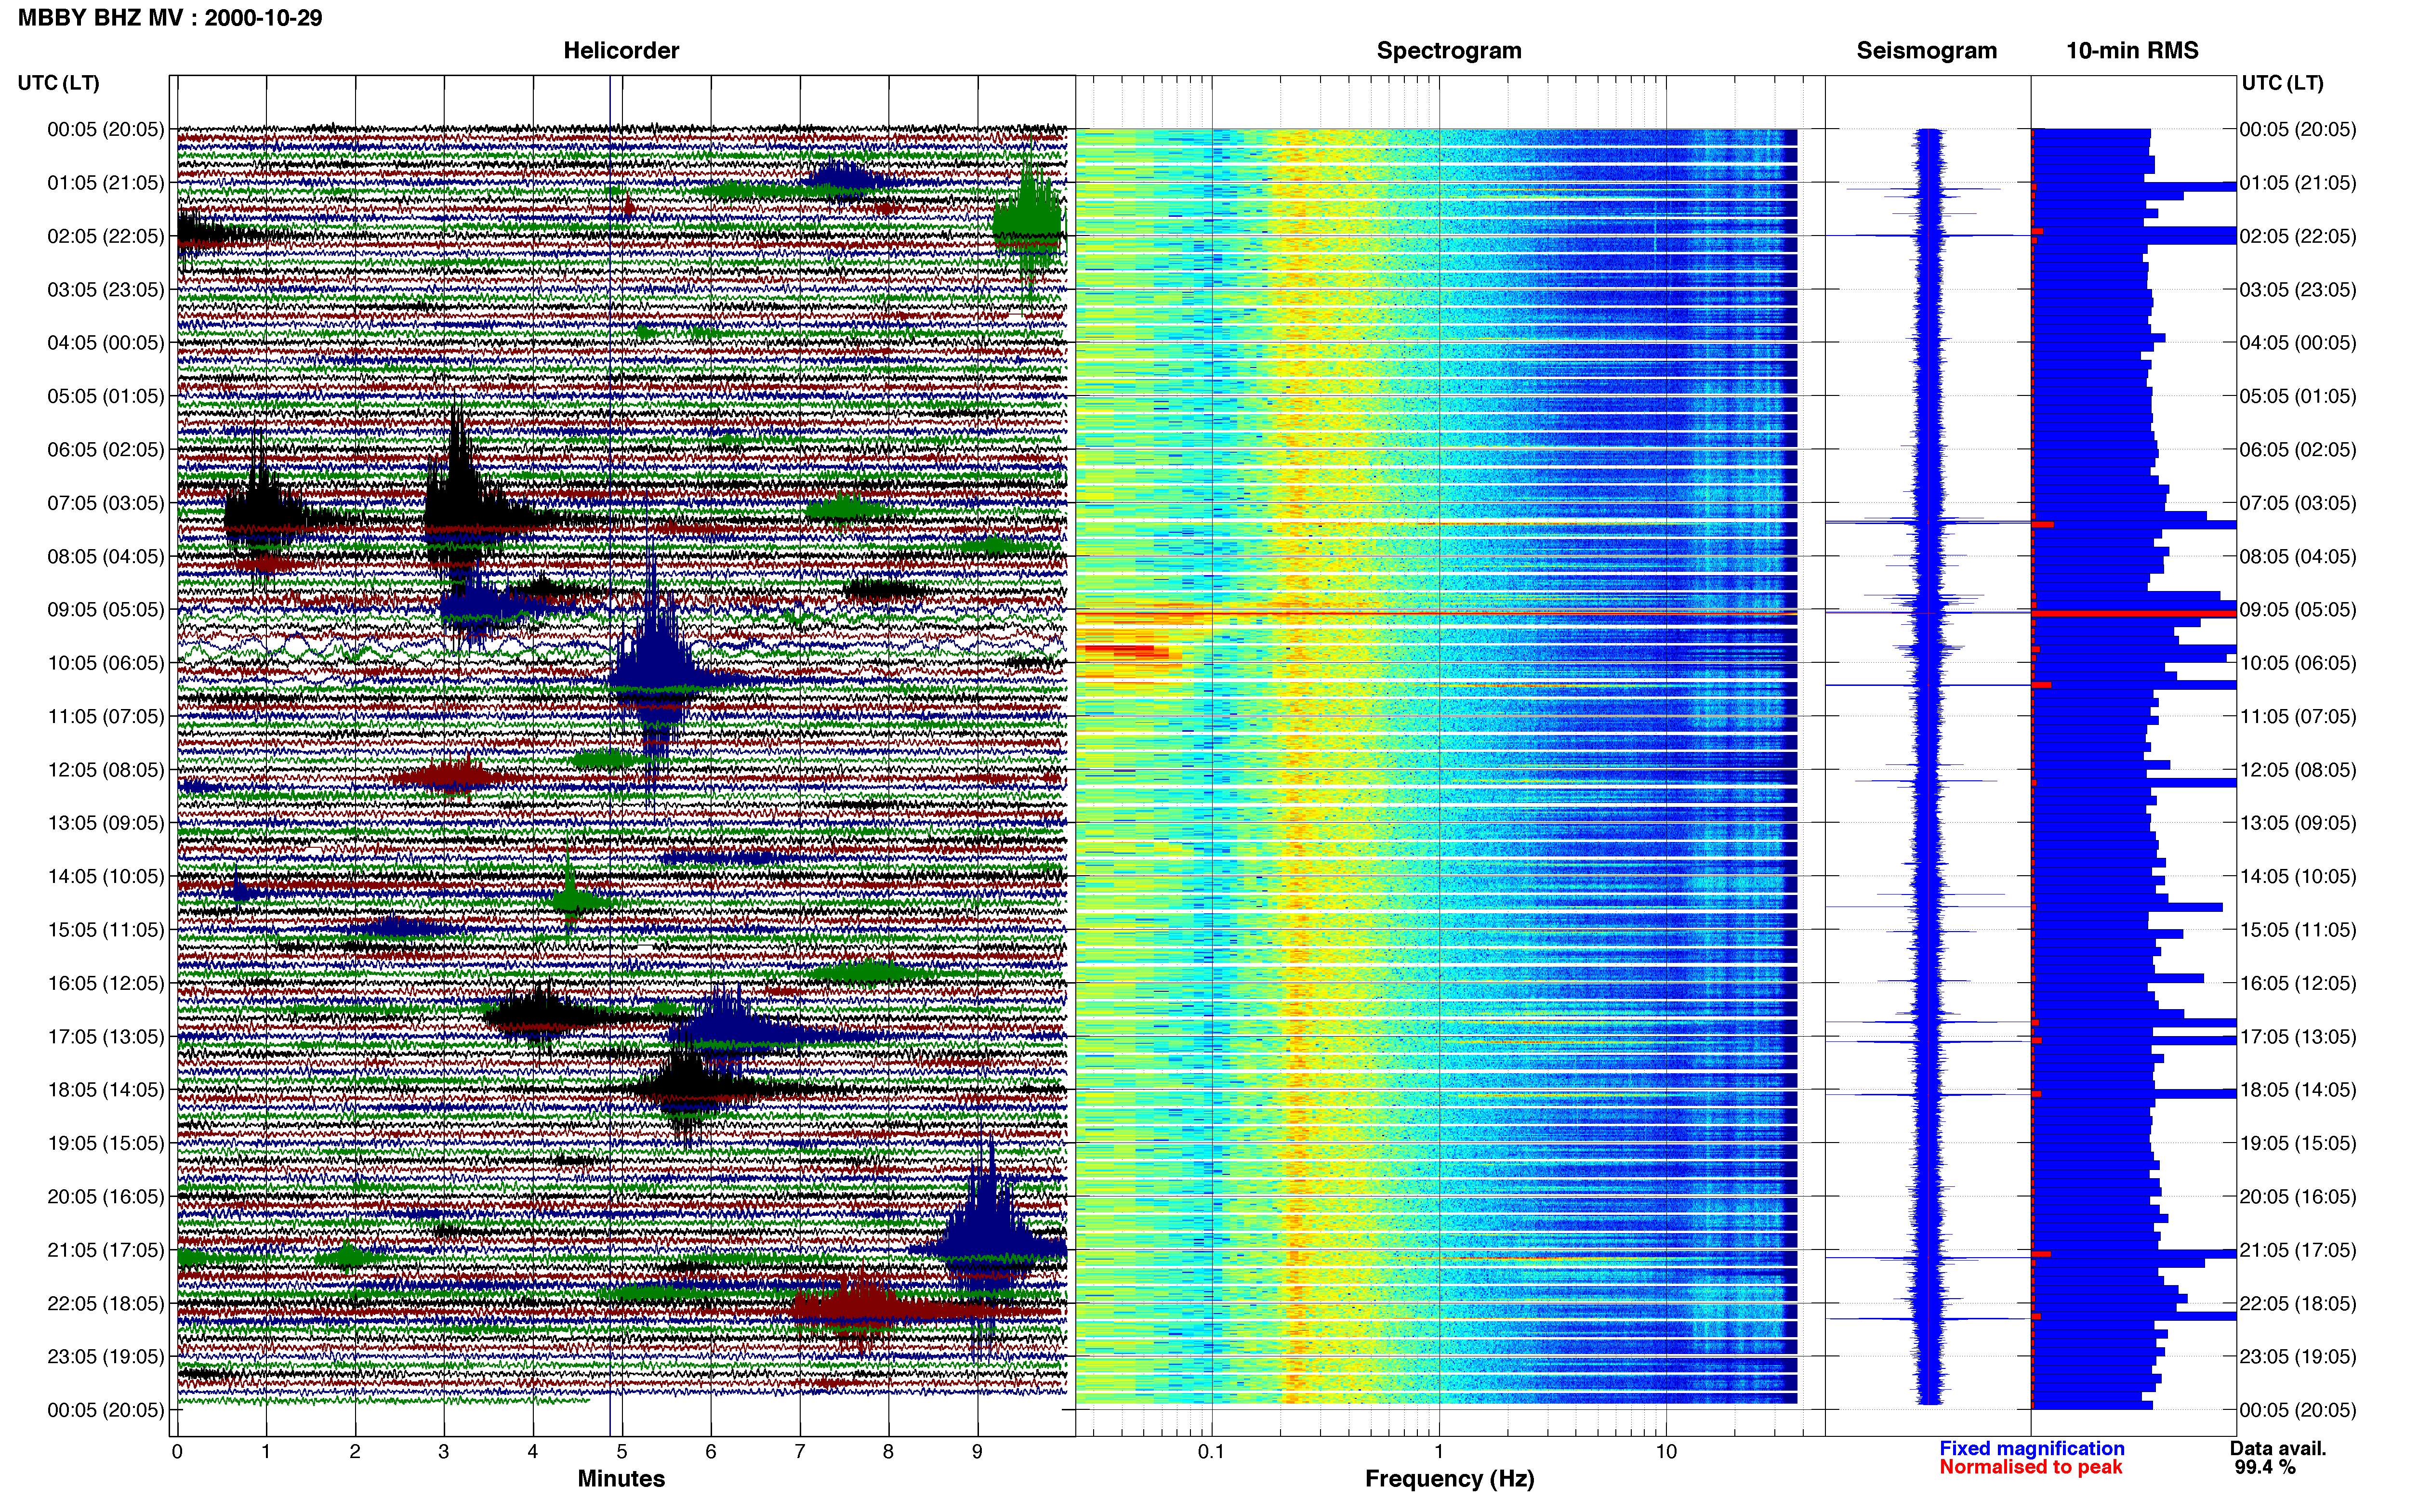Click the title 'MBBY BHZ MV : 2000-10-29'
The width and height of the screenshot is (2418, 1512).
[x=170, y=18]
